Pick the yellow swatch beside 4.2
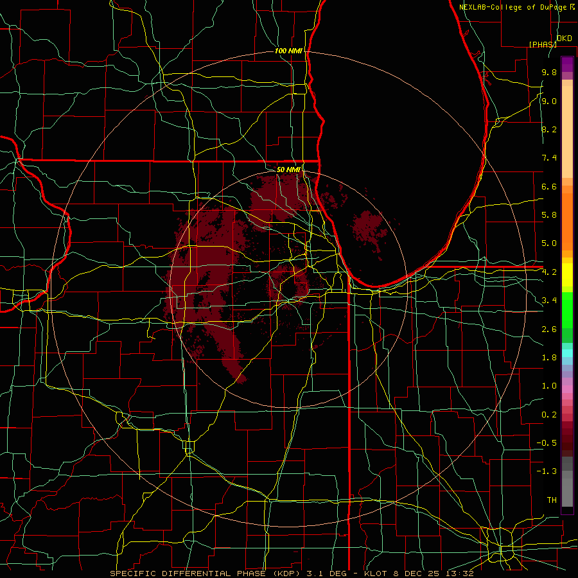Screen dimensions: 578x578 [x=567, y=275]
